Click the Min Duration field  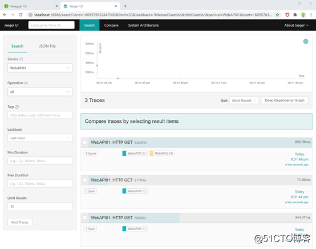pyautogui.click(x=40, y=161)
